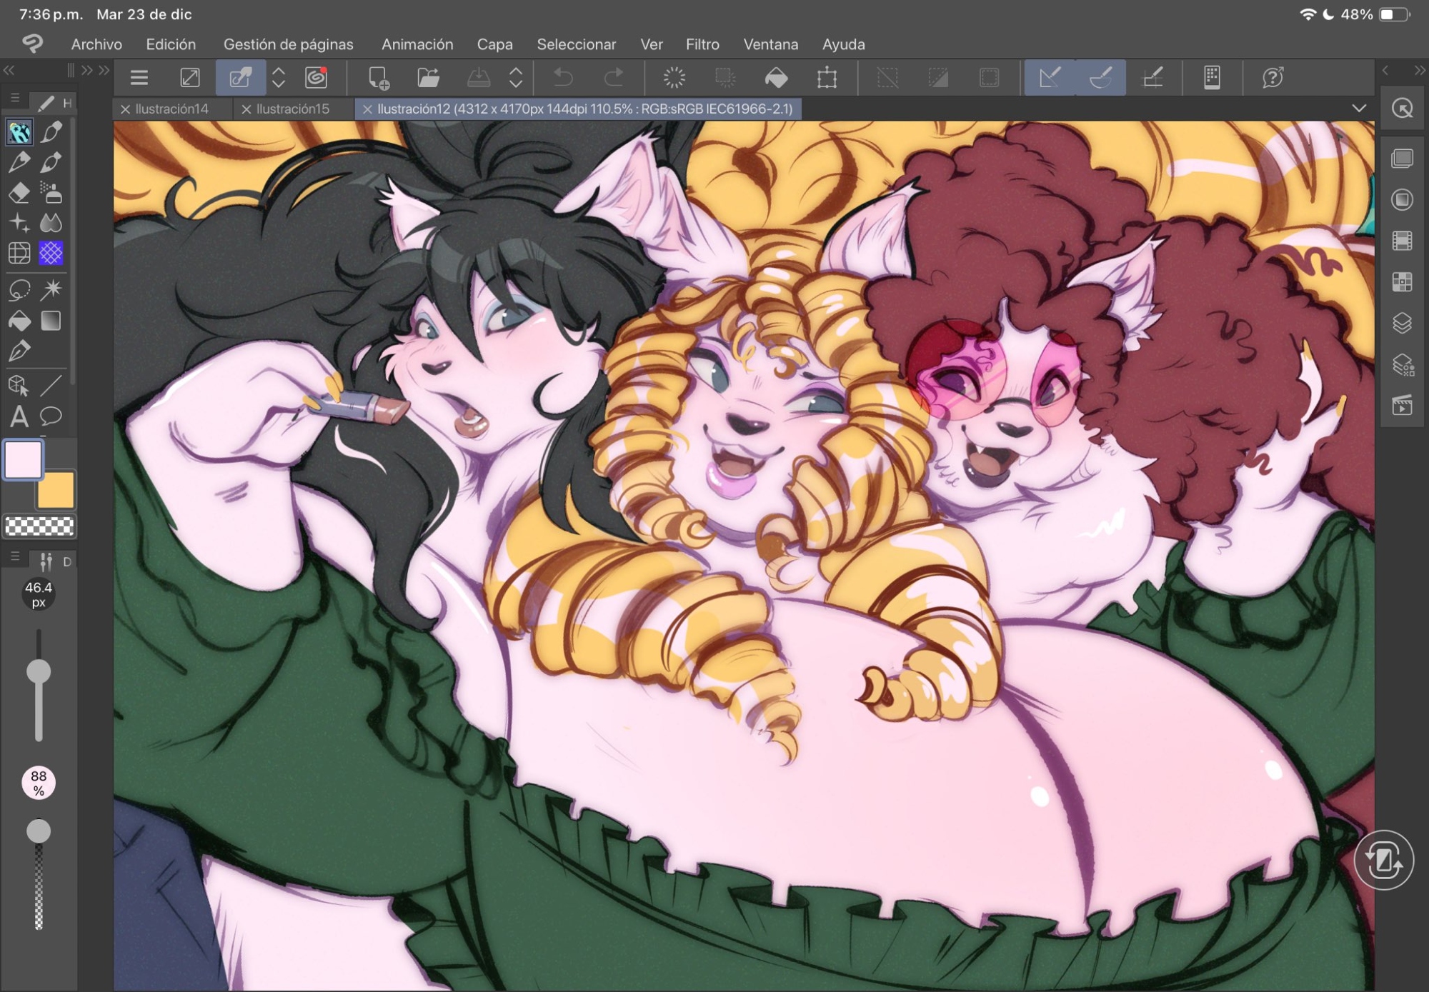Open the up-down arrows beside save icon

coord(515,78)
